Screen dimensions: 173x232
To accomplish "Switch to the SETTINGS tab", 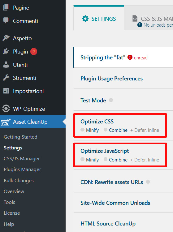I will [x=98, y=18].
